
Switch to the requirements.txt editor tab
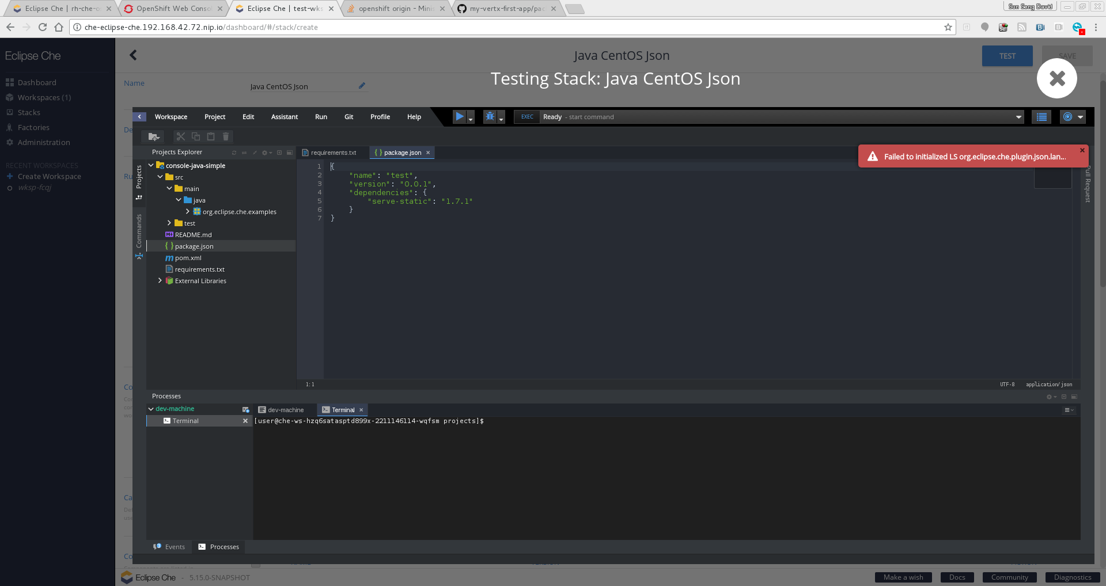coord(329,153)
